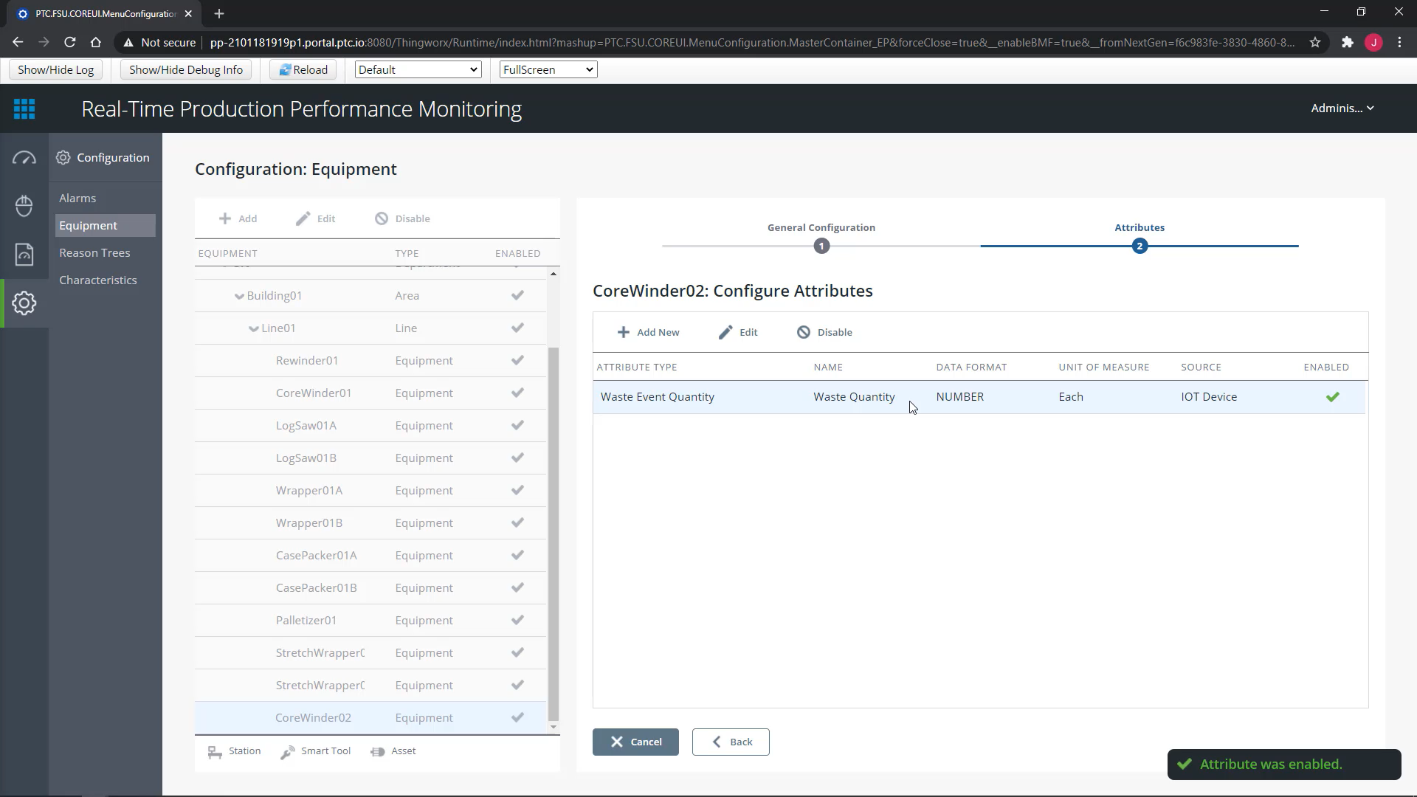
Task: Select the Attributes step 2 tab
Action: pos(1140,246)
